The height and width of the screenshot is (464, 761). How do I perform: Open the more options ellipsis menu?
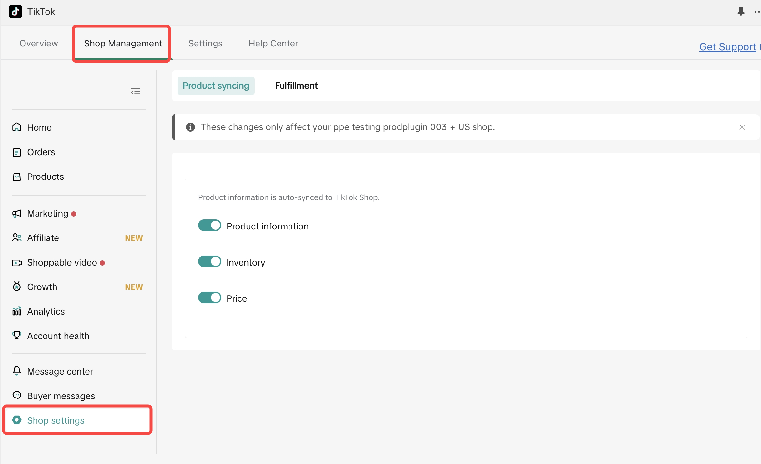[x=757, y=12]
